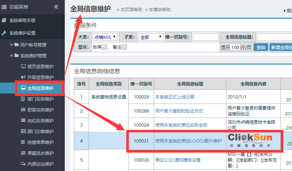Click the megaphone icon beside 升级信息维护

click(x=23, y=77)
